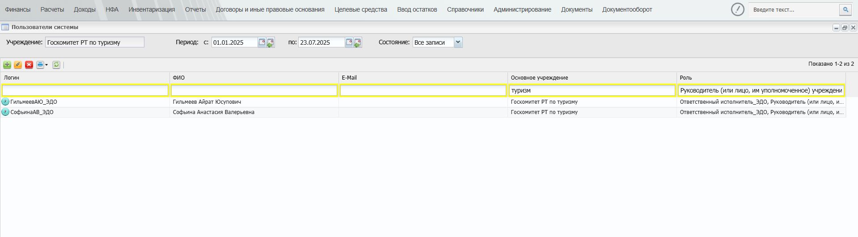The image size is (858, 237).
Task: Click institution cell in Гильмеев row
Action: point(592,102)
